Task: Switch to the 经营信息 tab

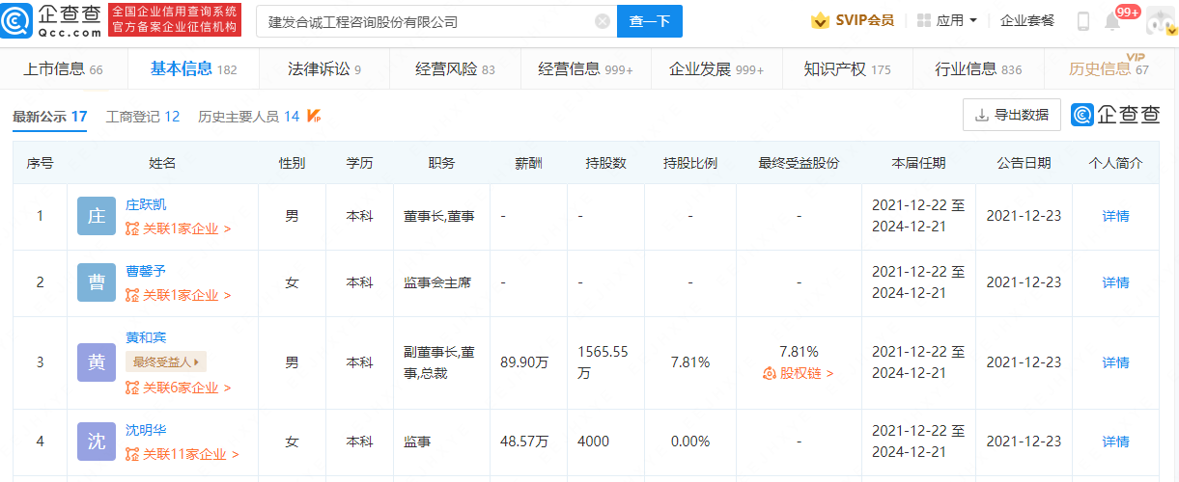Action: point(585,69)
